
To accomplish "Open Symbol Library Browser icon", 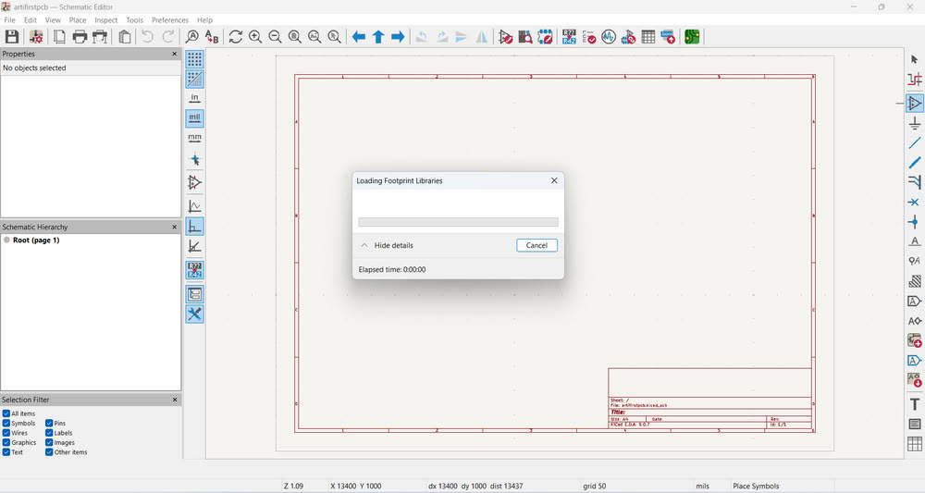I will coord(525,37).
